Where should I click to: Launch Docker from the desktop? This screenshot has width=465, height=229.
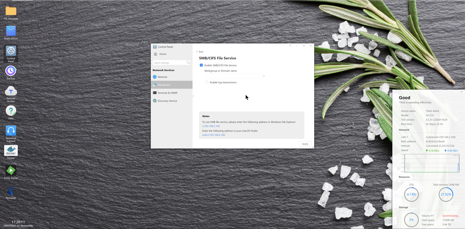point(11,150)
